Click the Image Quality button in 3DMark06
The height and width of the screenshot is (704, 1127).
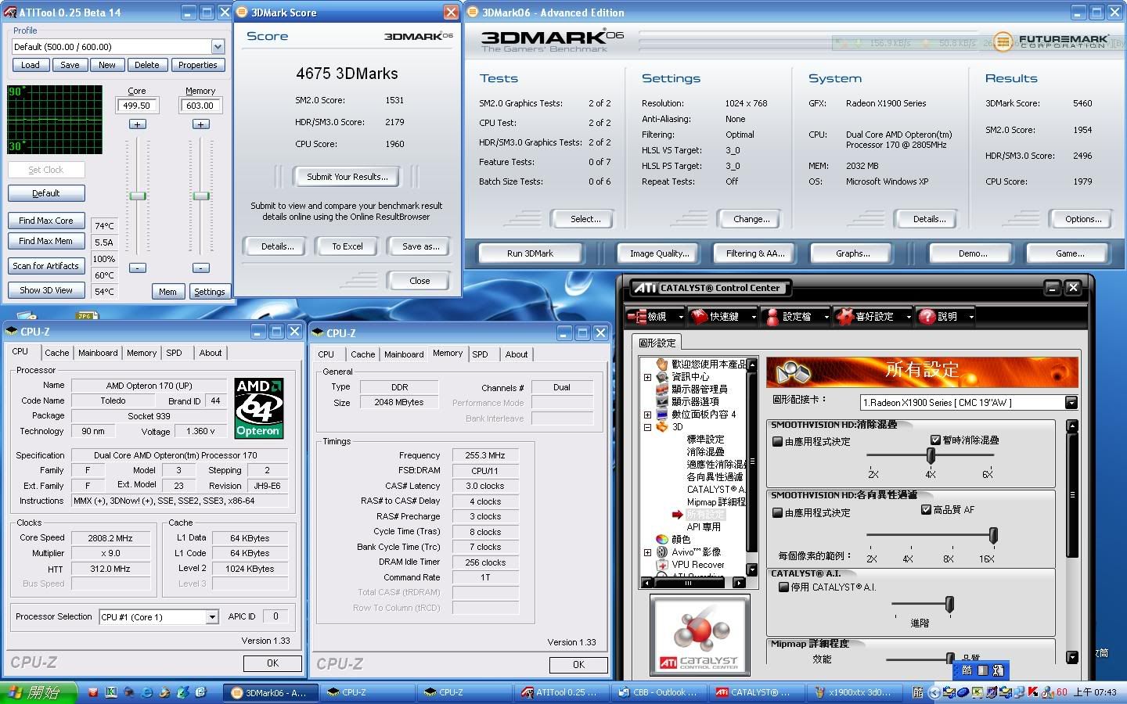[659, 253]
